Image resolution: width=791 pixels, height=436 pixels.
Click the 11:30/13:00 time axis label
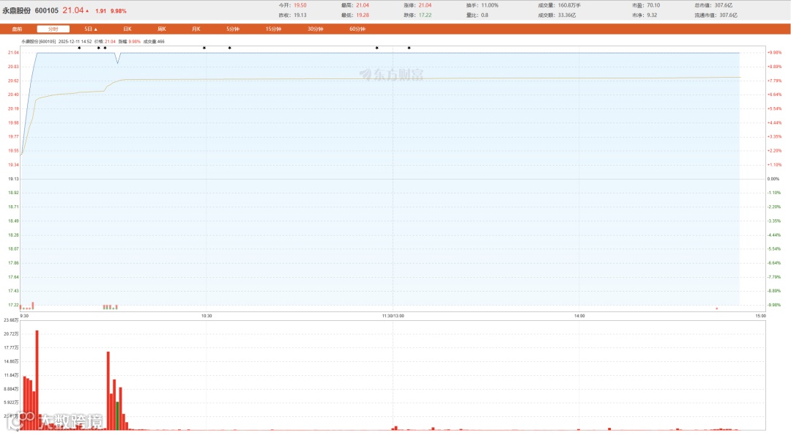click(393, 316)
